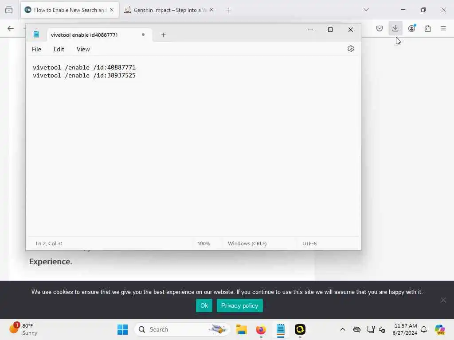Minimize the Firefox window
This screenshot has height=340, width=454.
403,10
